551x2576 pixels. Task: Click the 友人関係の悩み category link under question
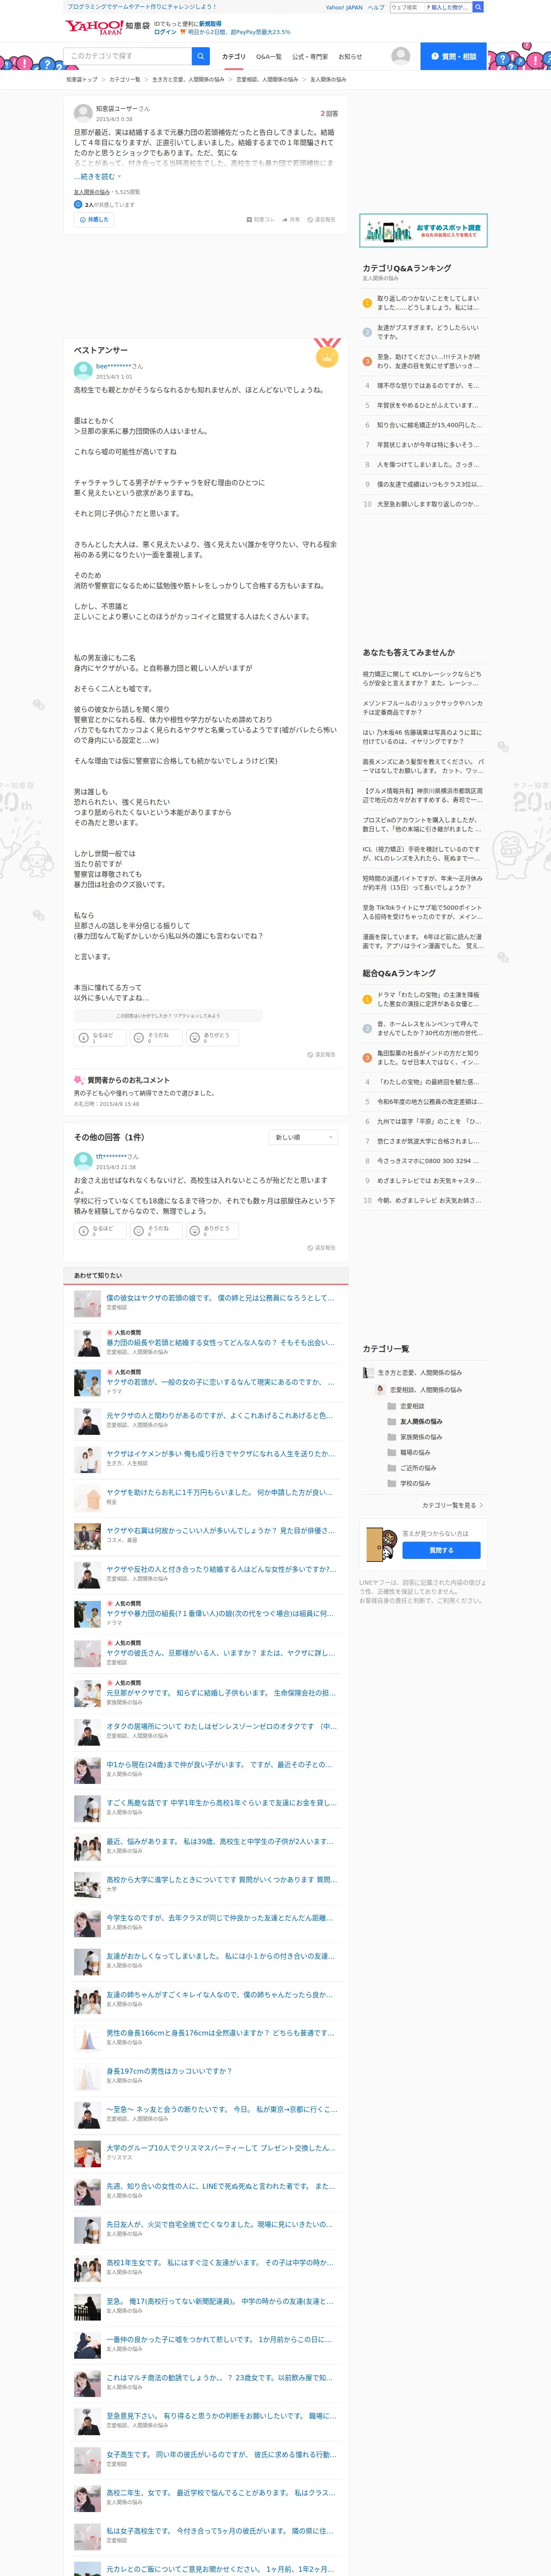92,192
